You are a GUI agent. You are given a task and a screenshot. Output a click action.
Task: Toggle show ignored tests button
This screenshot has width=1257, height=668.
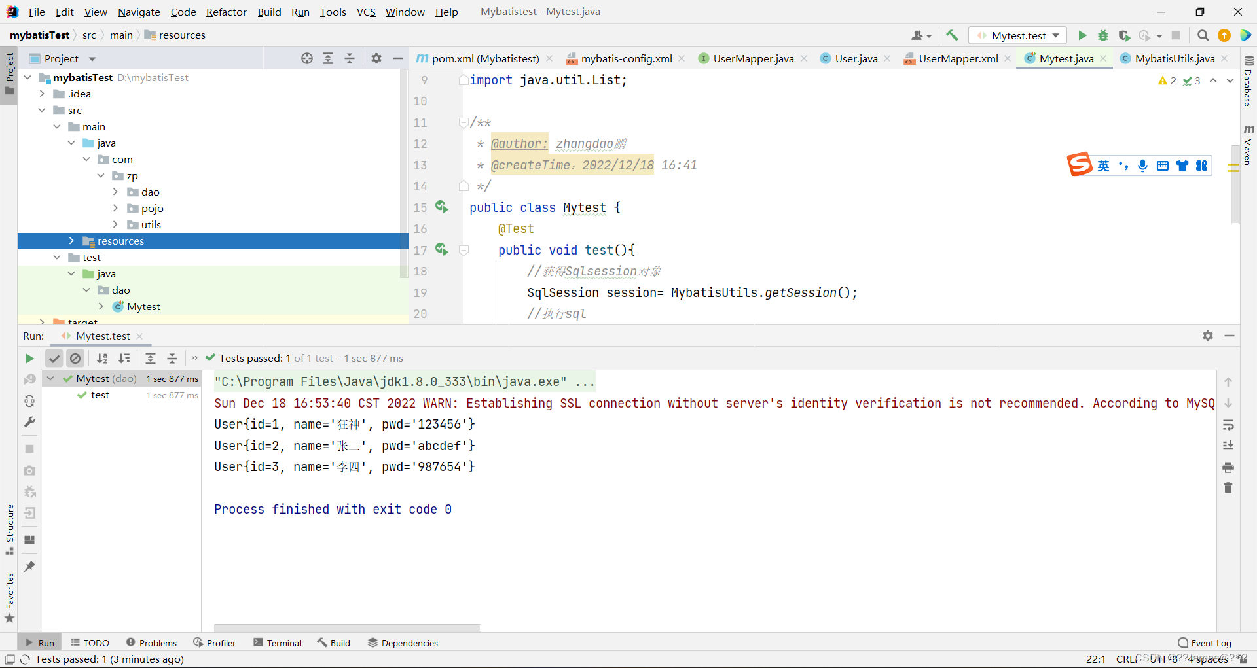tap(75, 359)
